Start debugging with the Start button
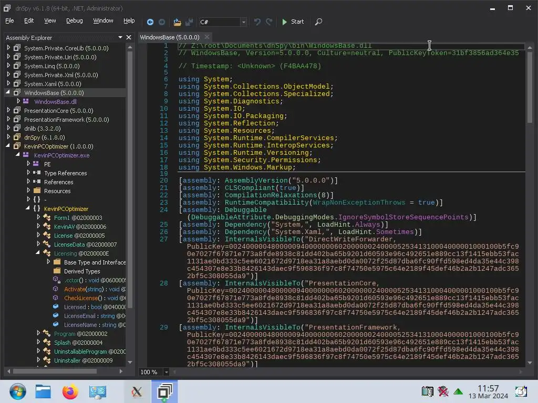 click(x=293, y=22)
